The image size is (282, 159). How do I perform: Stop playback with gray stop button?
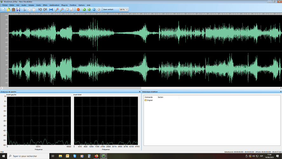[99, 10]
